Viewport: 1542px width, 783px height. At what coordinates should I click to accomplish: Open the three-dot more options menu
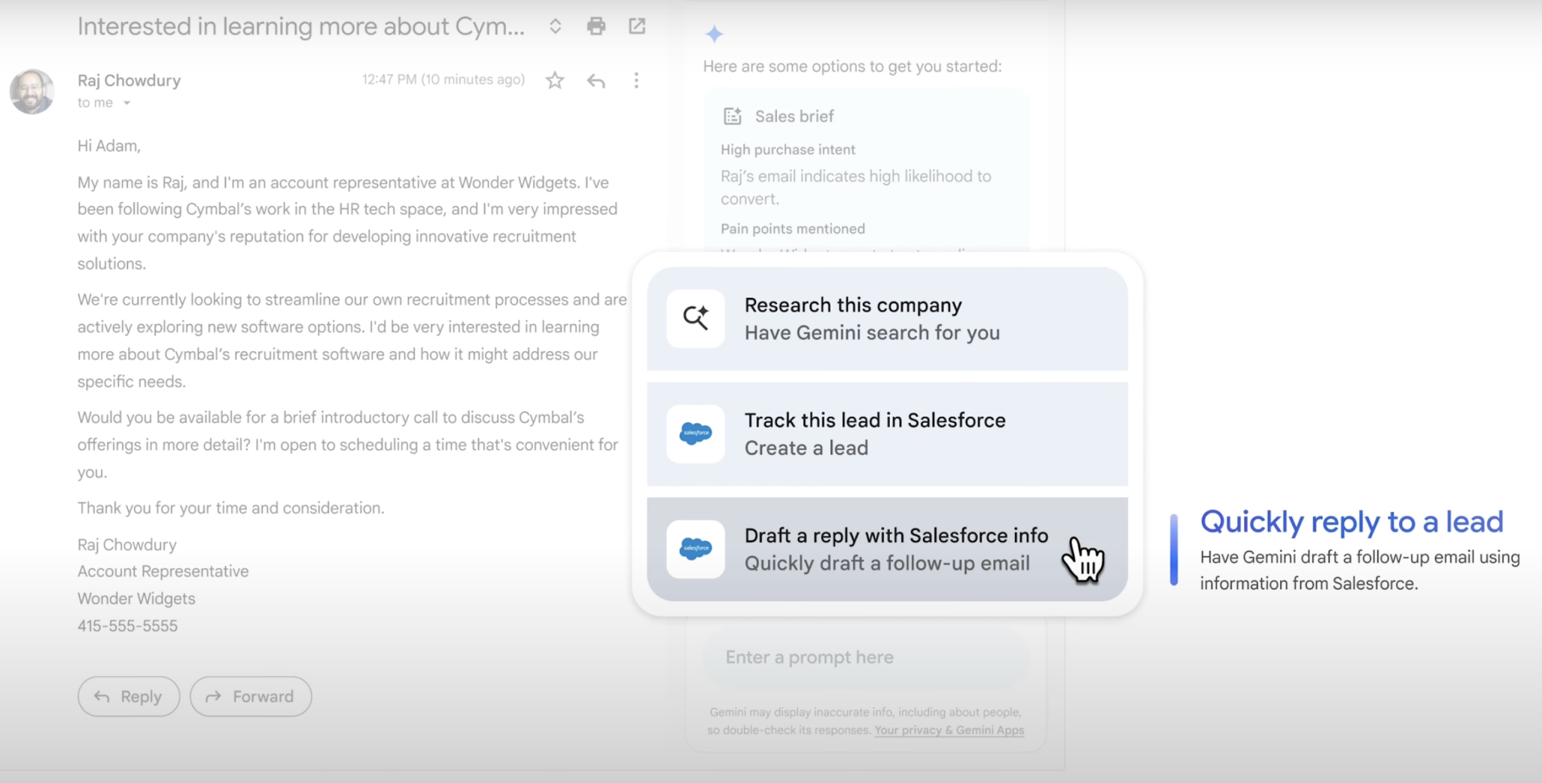[636, 80]
